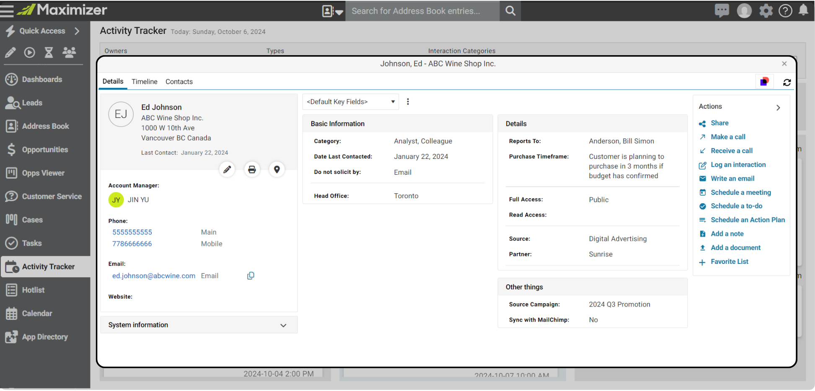Switch to the Details tab
Image resolution: width=815 pixels, height=391 pixels.
click(x=113, y=81)
